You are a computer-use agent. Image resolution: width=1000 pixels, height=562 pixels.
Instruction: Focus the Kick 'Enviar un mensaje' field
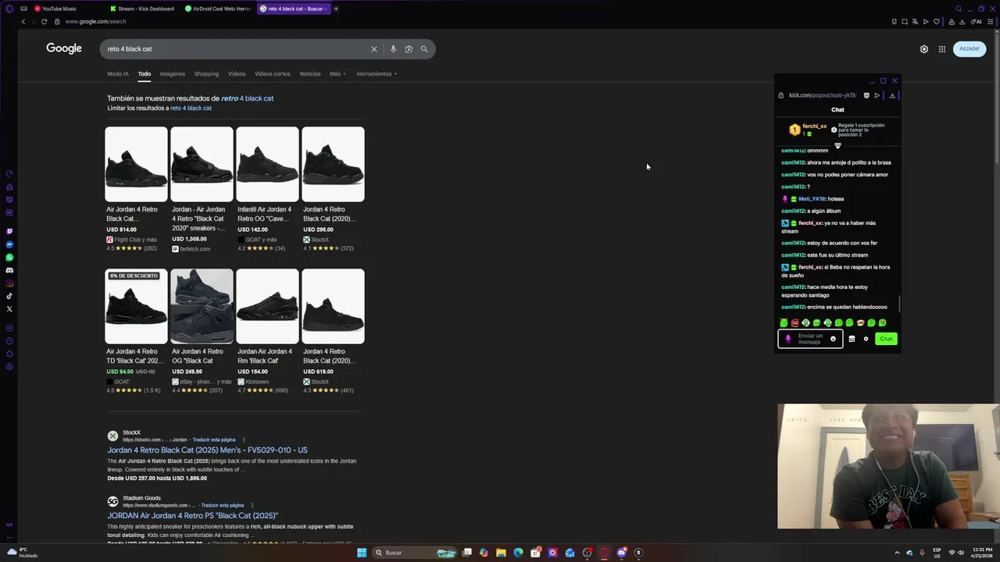[810, 339]
